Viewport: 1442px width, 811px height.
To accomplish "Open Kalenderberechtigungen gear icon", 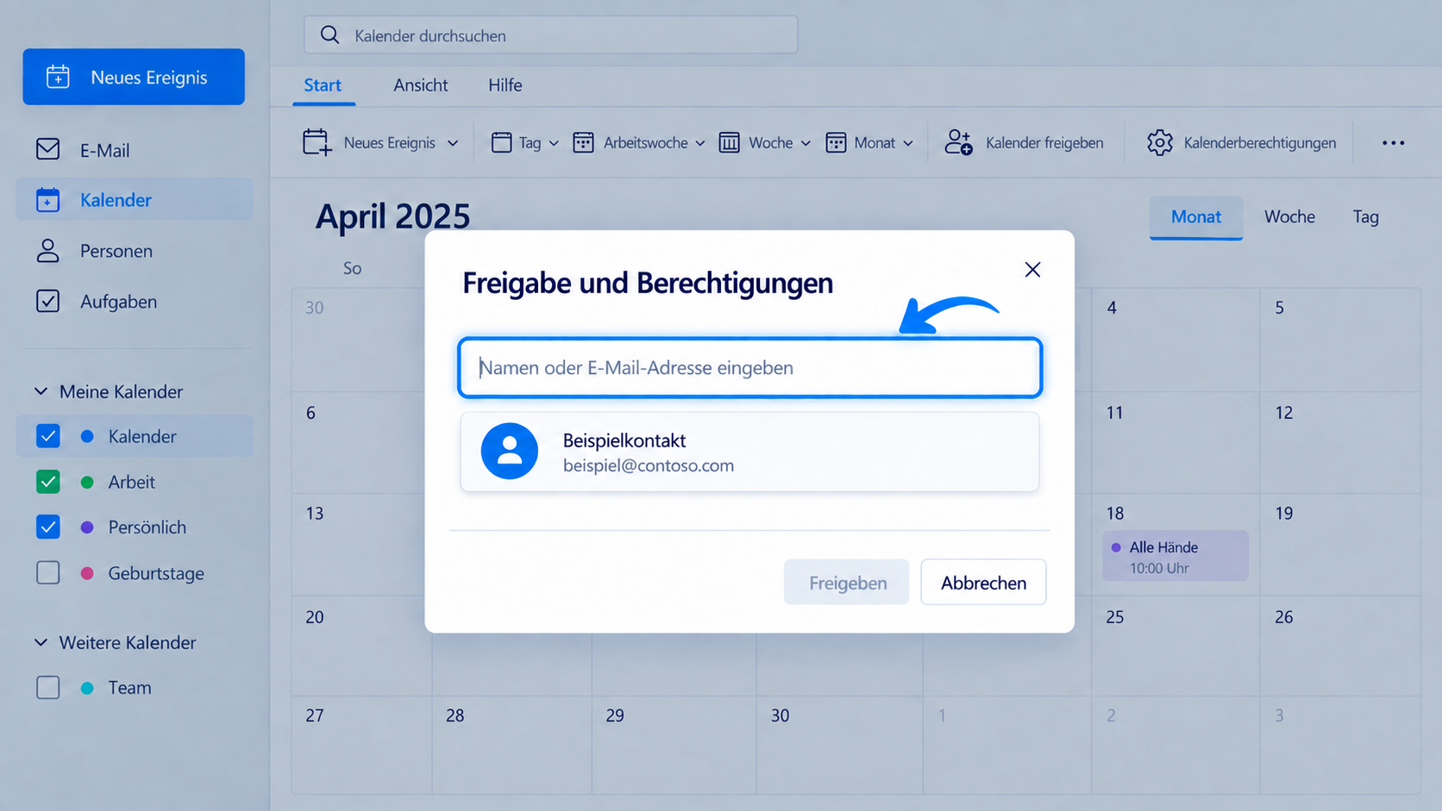I will pos(1160,142).
